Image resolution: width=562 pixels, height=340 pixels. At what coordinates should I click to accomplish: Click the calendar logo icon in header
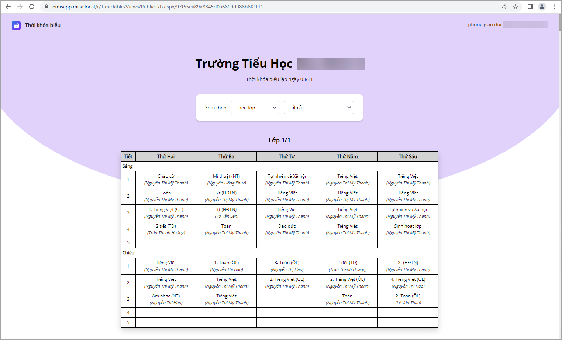tap(16, 25)
